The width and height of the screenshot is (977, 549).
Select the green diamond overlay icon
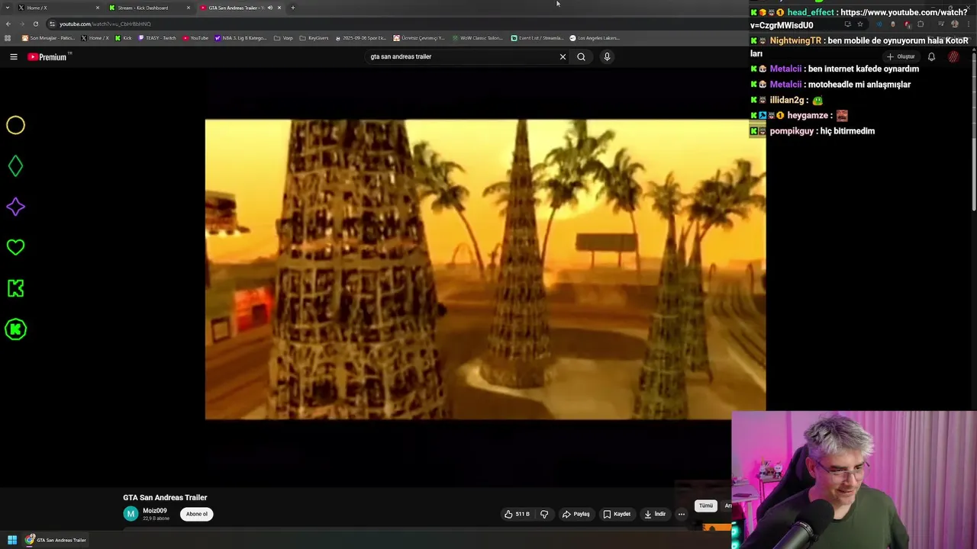coord(15,166)
